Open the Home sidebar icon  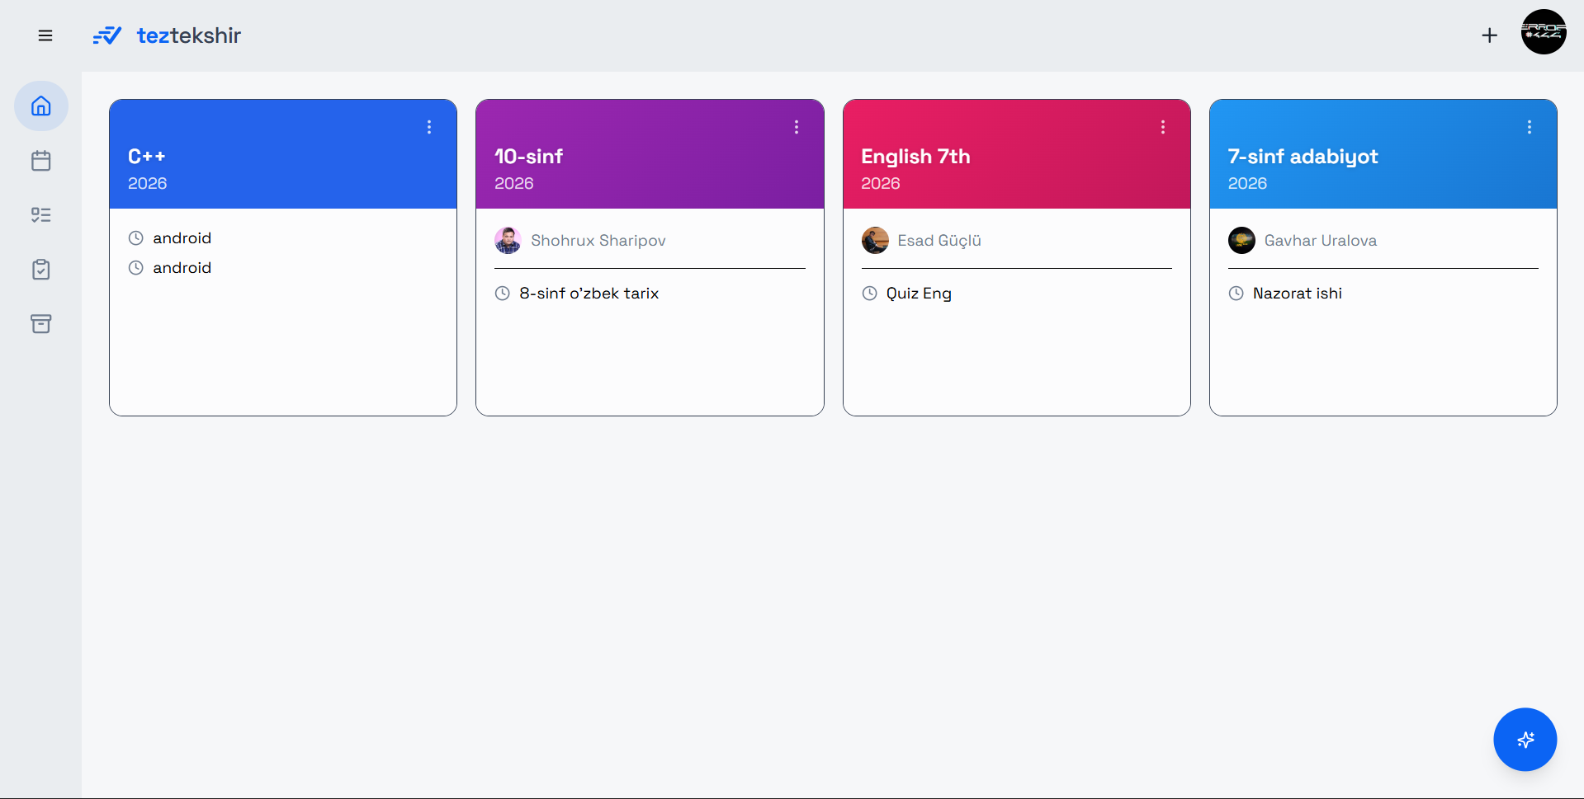pos(41,106)
